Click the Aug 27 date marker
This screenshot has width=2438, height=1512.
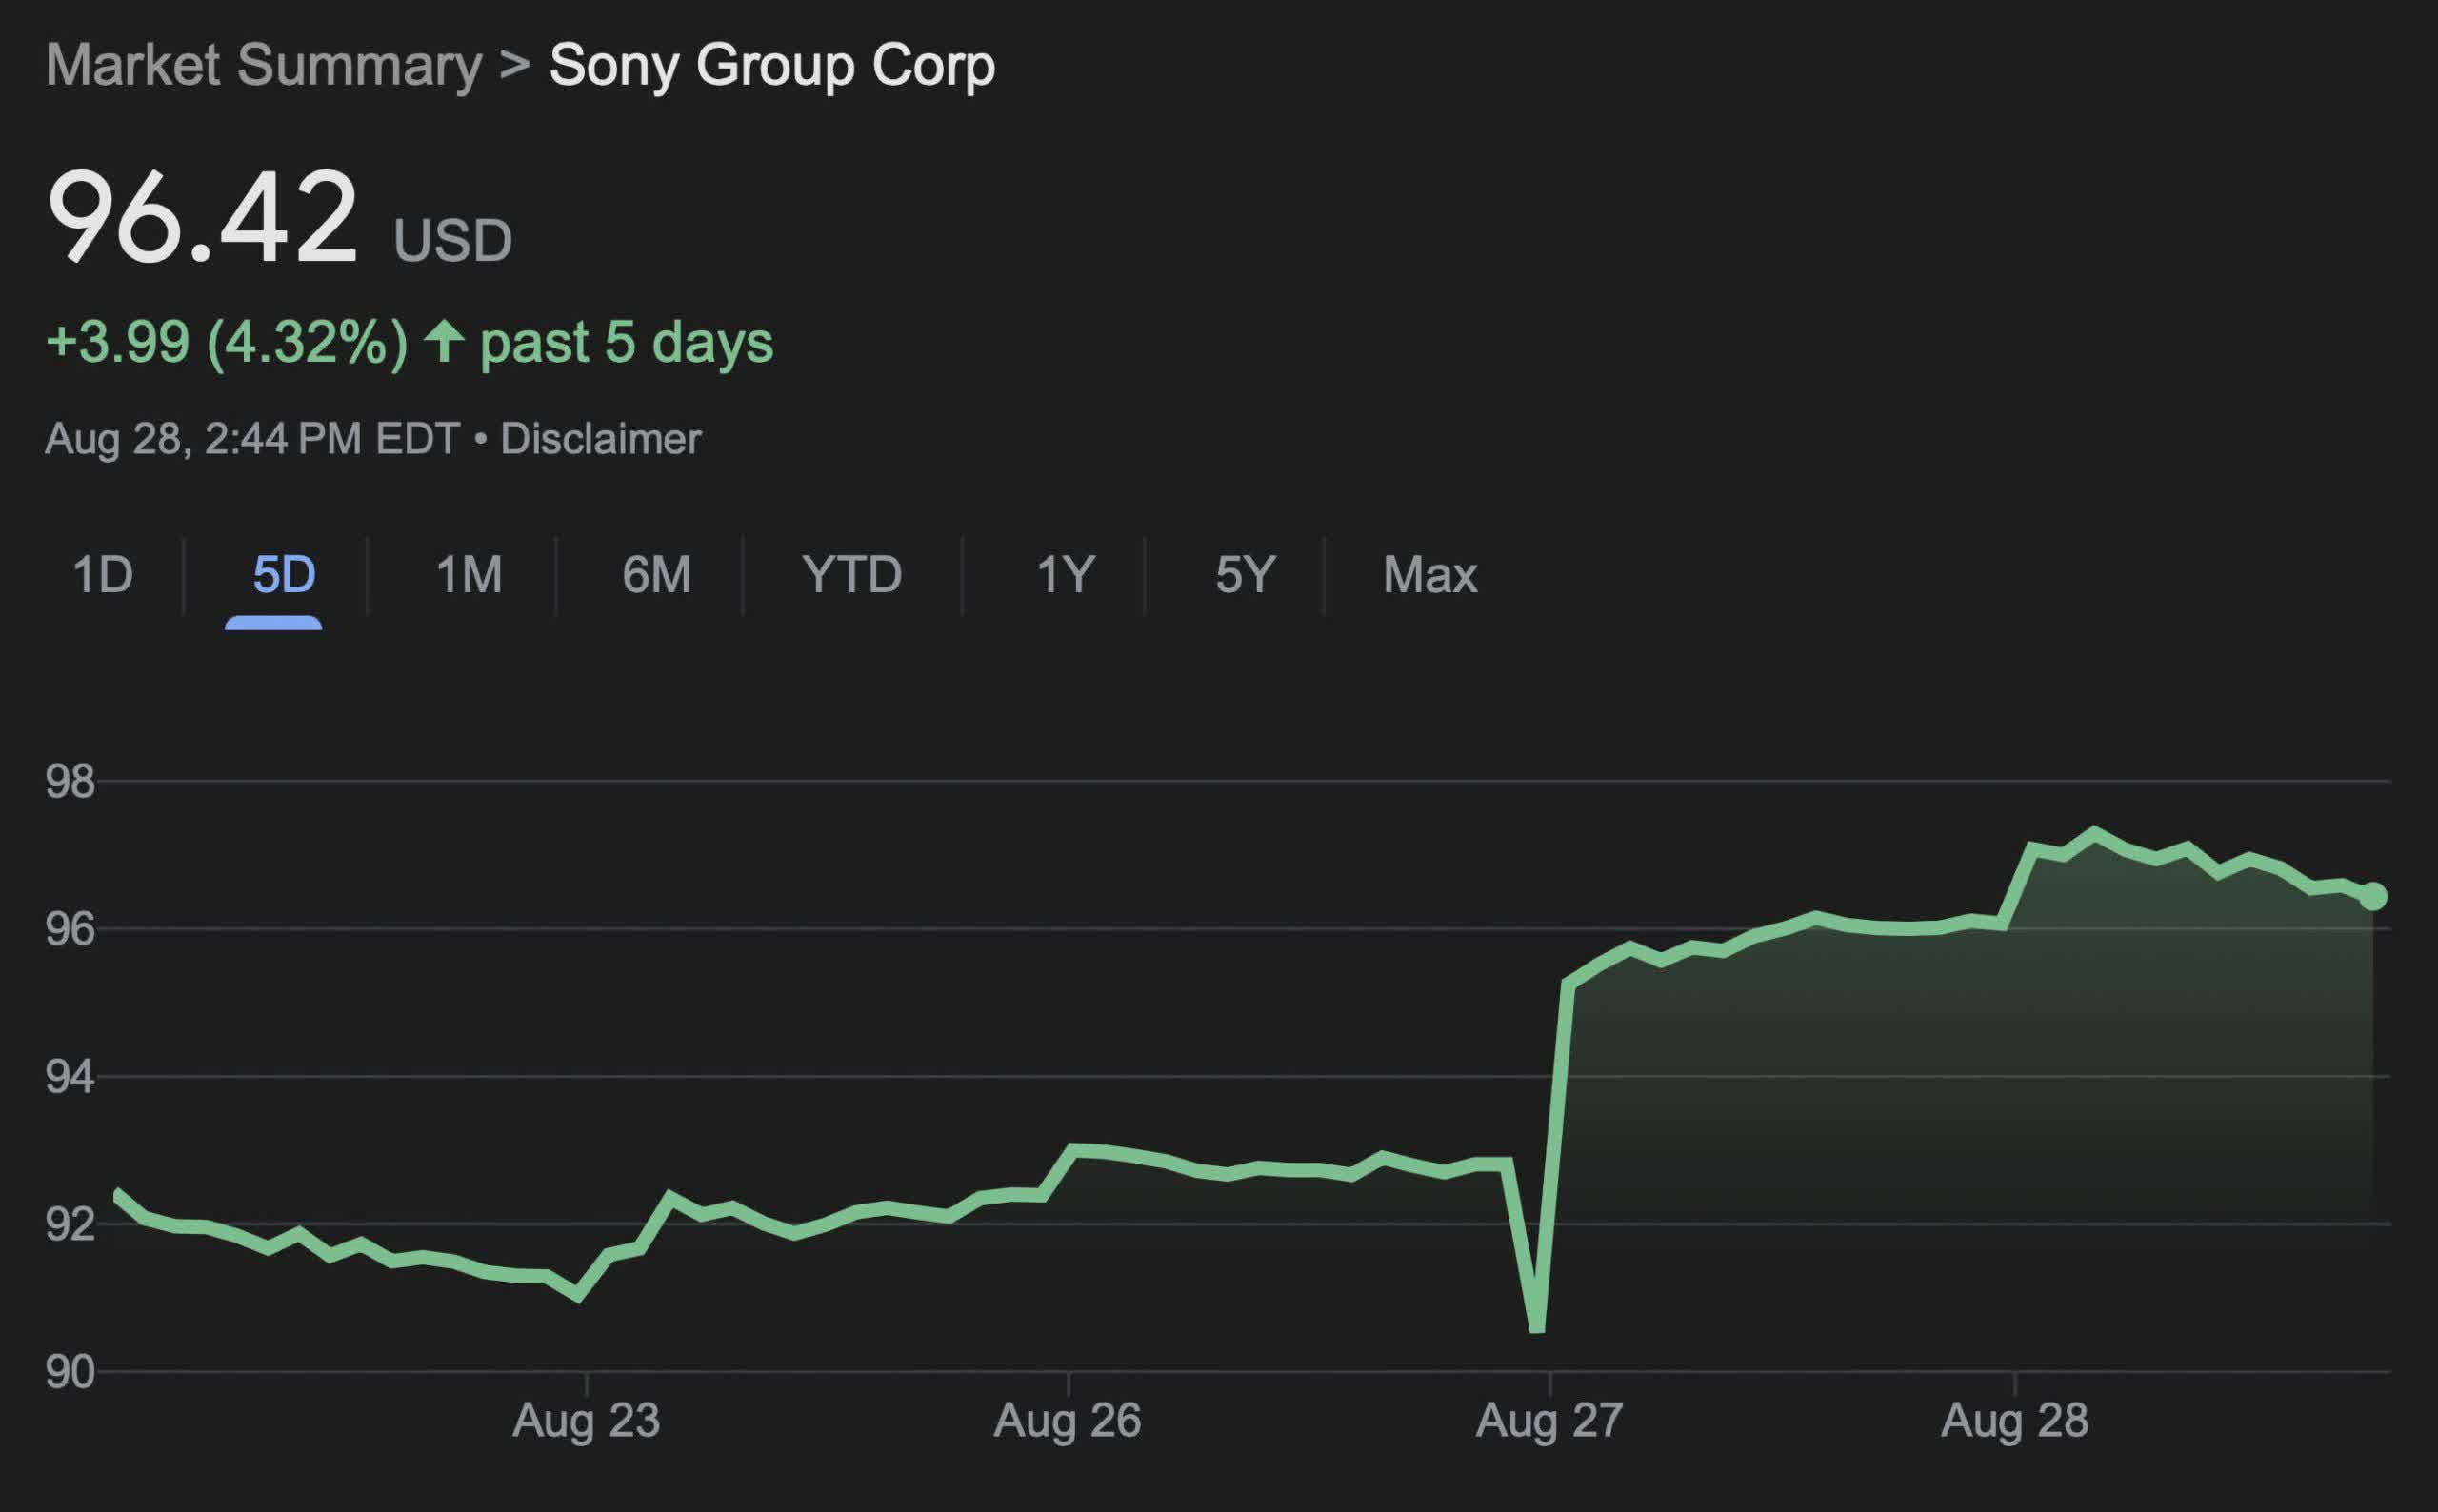tap(1549, 1421)
